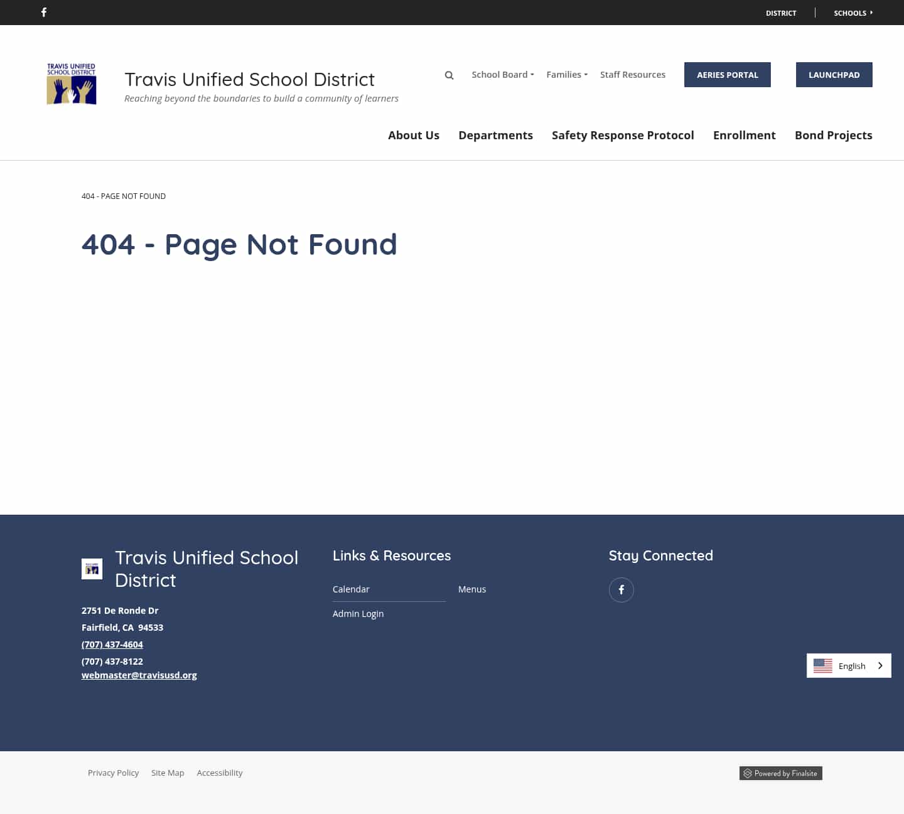Click the American flag icon in language selector
Viewport: 904px width, 814px height.
822,665
